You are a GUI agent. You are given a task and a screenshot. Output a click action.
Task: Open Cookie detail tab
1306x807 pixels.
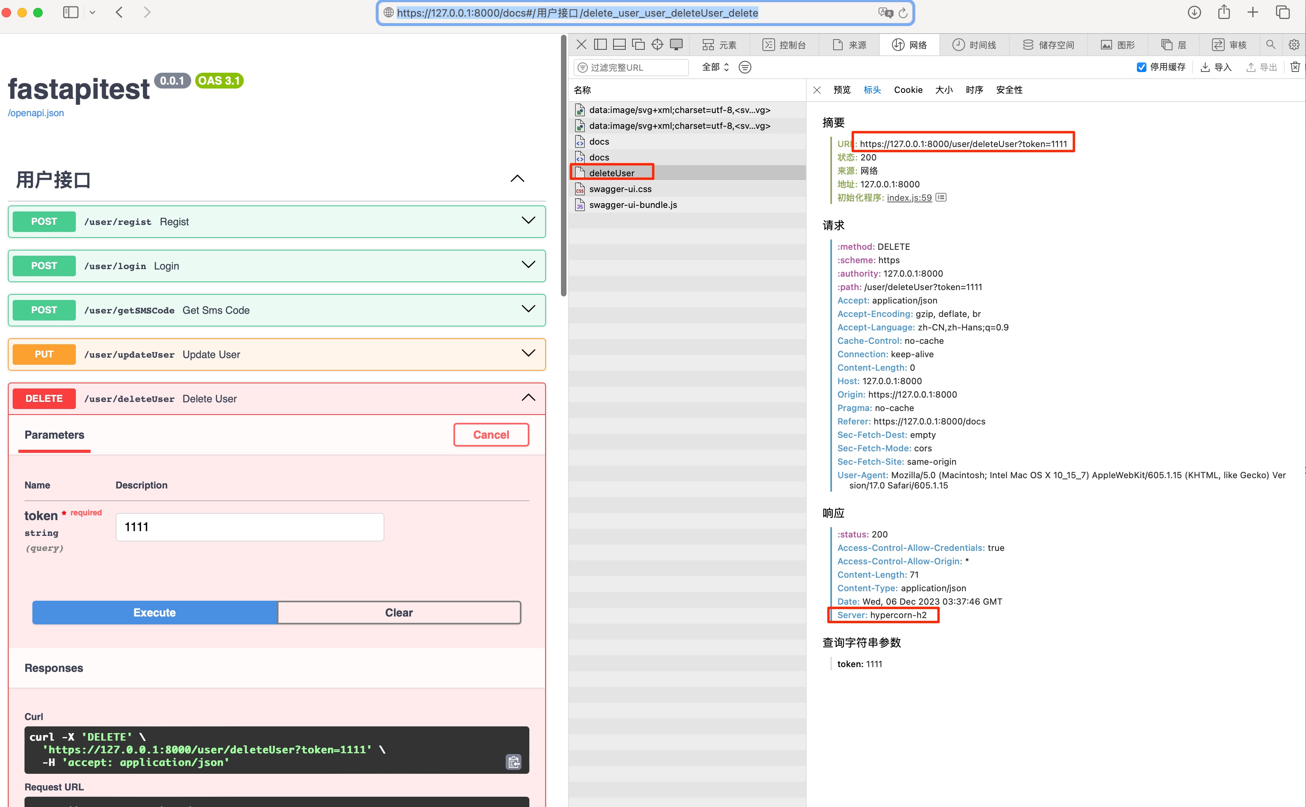coord(908,90)
